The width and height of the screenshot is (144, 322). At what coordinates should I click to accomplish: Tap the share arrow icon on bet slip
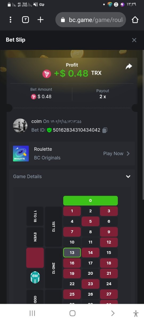129,66
